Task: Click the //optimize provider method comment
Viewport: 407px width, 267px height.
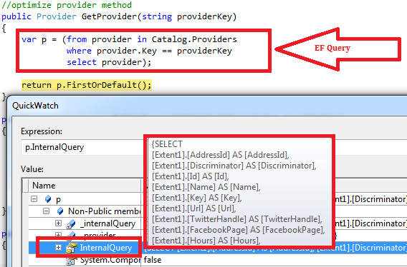Action: (x=67, y=5)
